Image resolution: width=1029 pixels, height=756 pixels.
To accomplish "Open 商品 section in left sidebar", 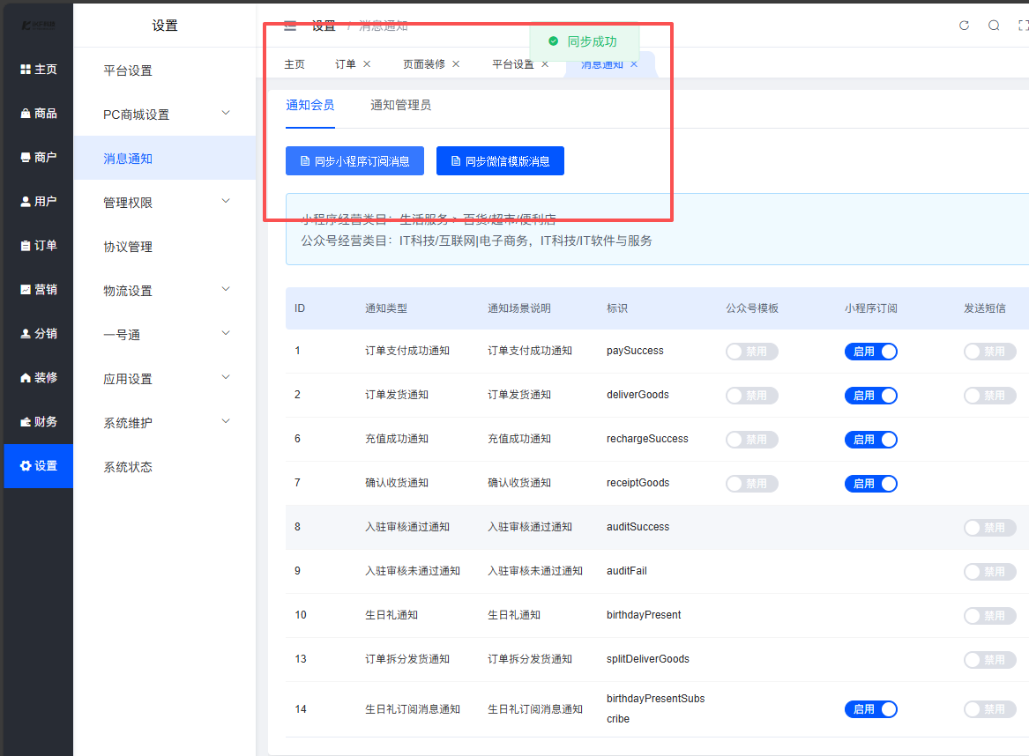I will [x=38, y=114].
